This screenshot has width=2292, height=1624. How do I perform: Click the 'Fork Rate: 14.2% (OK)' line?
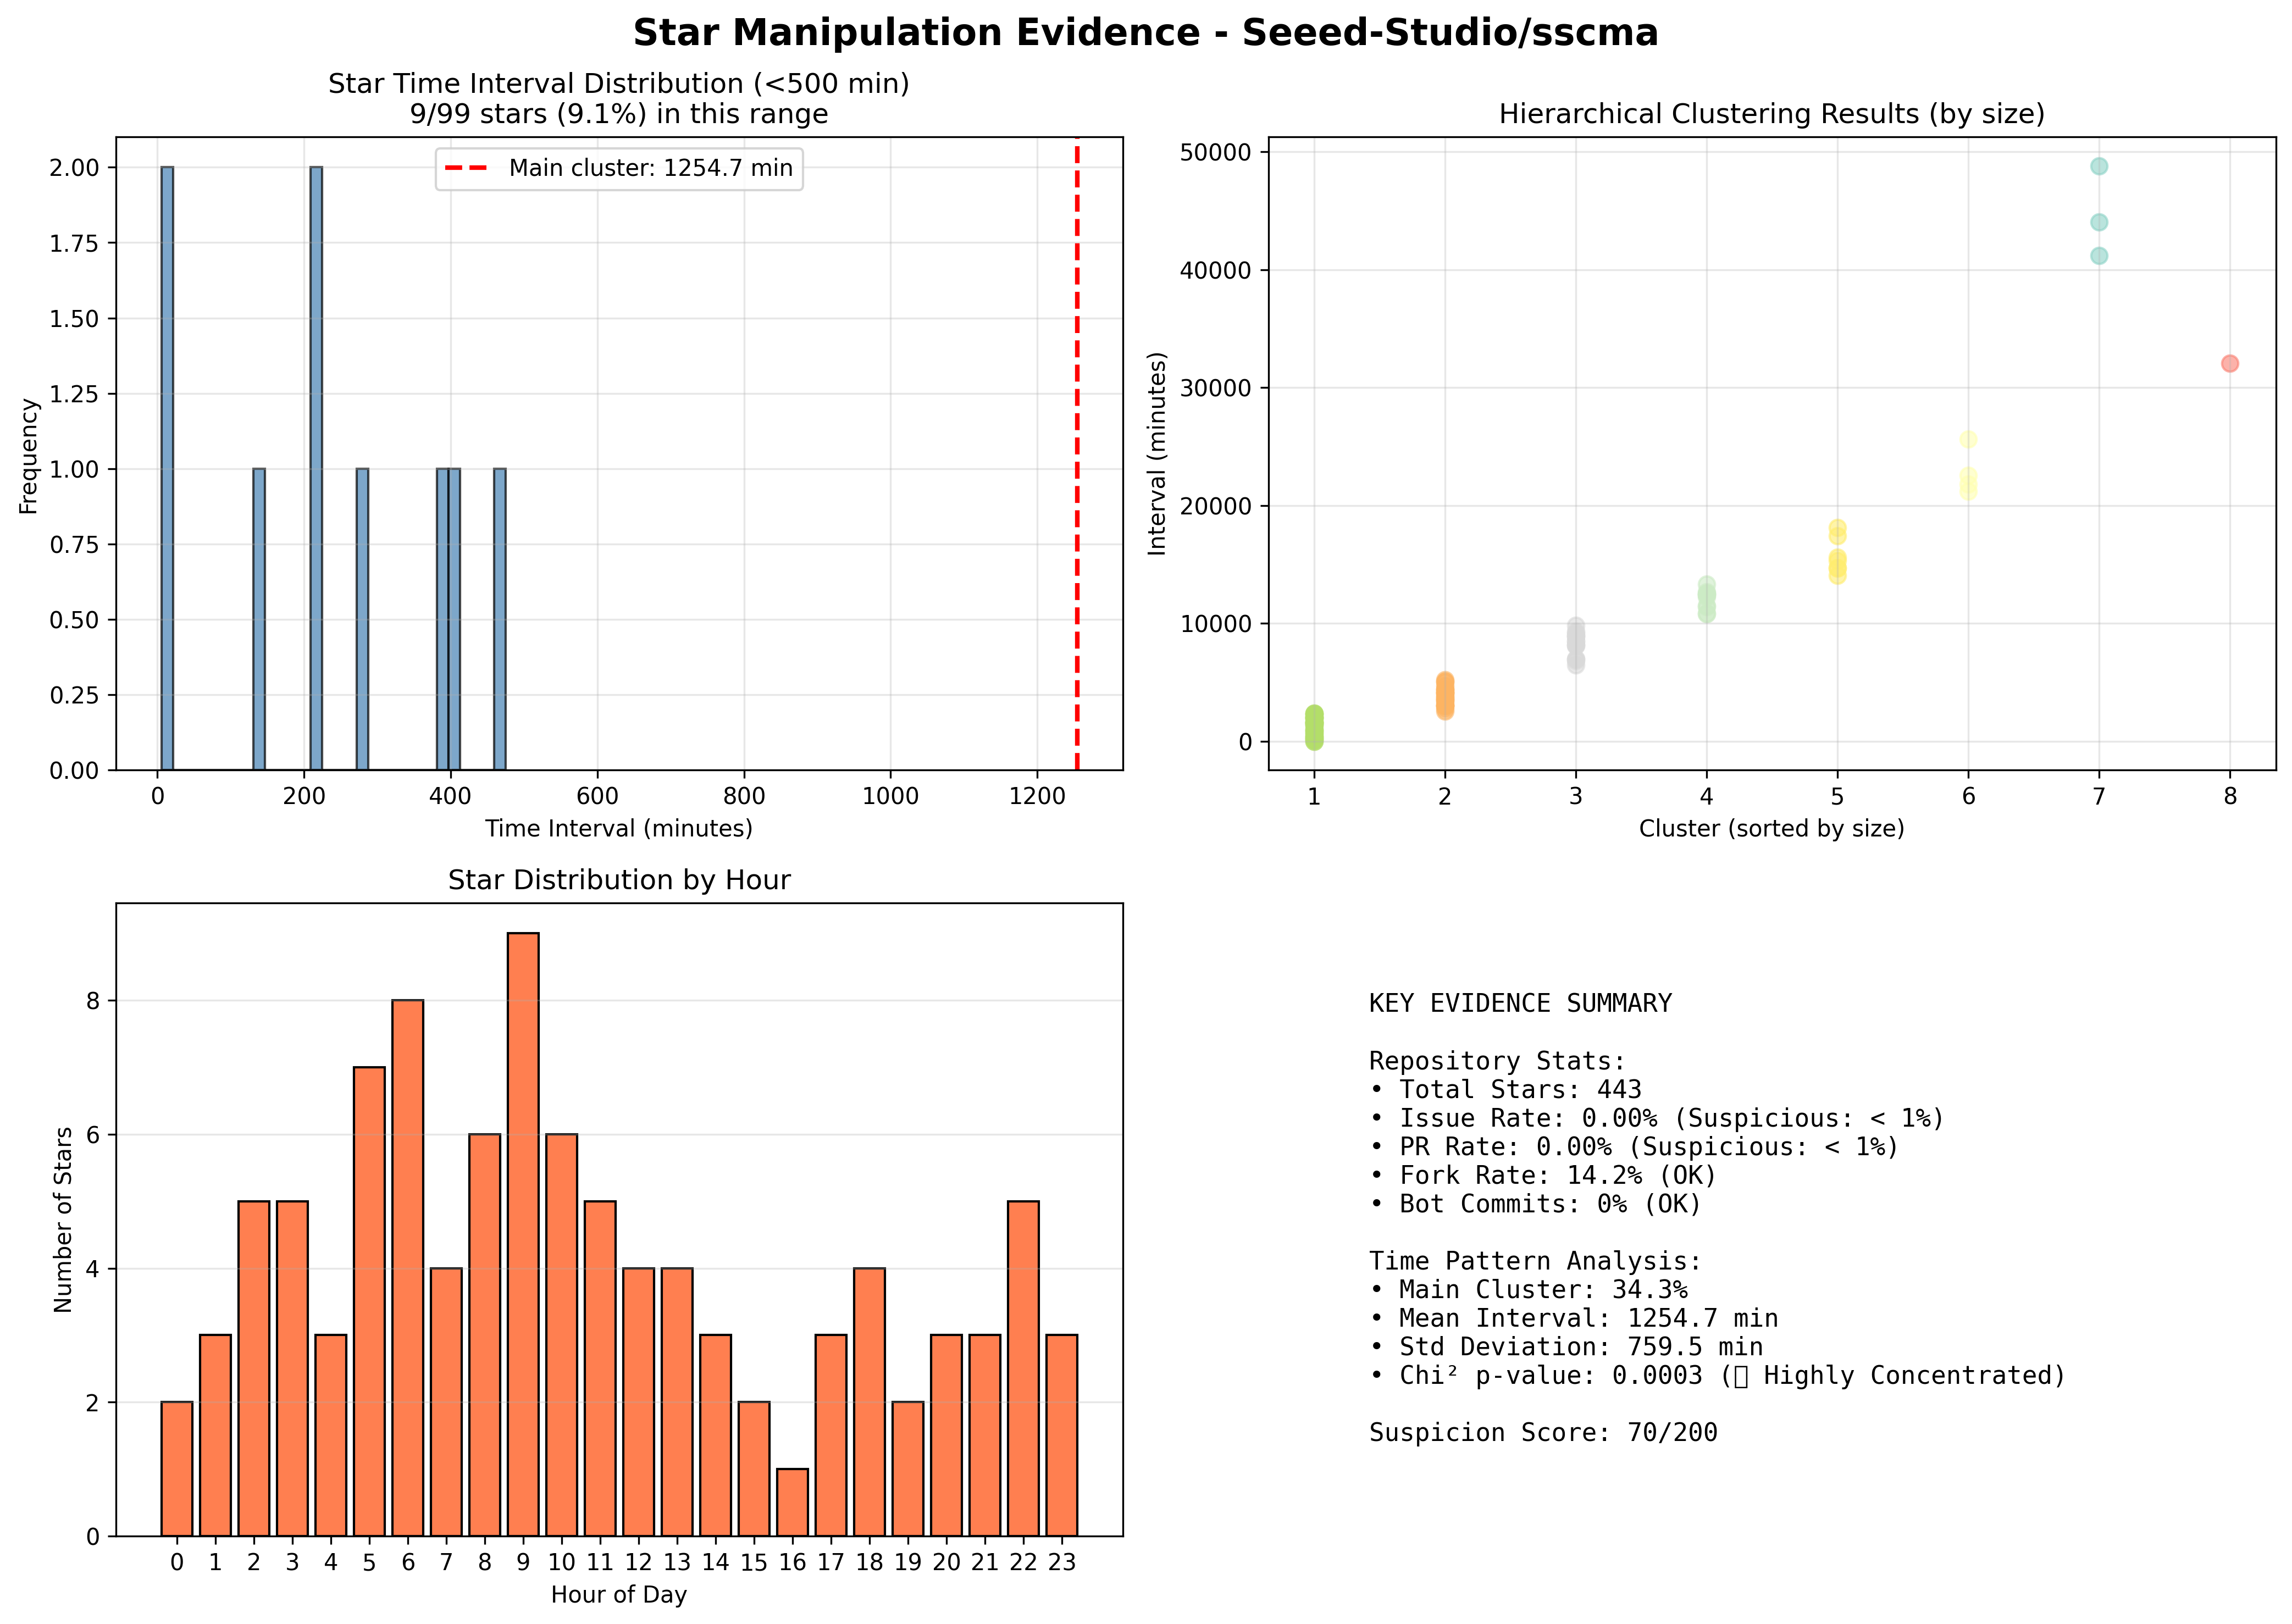(1543, 1175)
